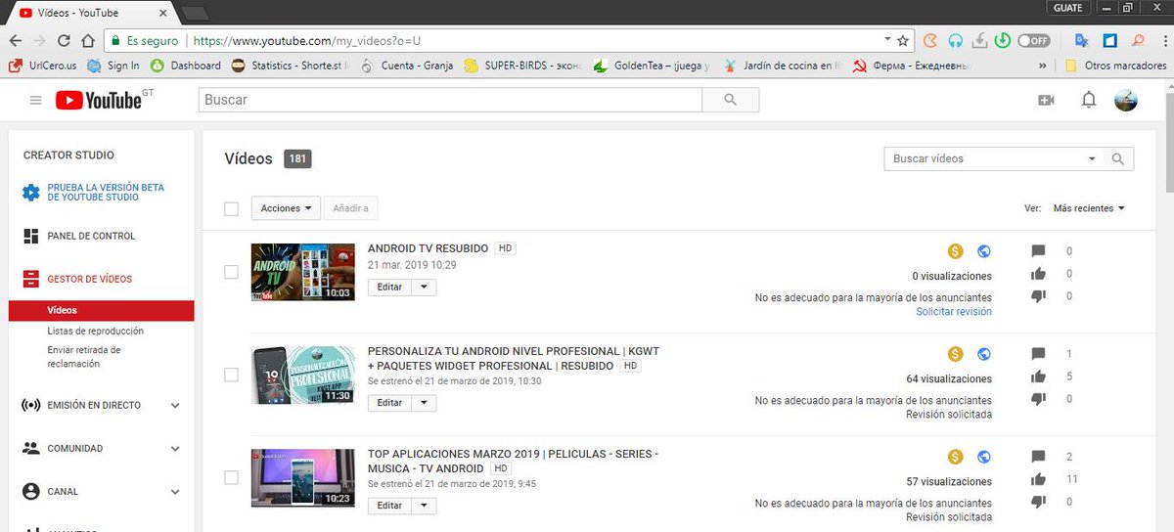
Task: Select the Vídeos sidebar item
Action: tap(101, 310)
